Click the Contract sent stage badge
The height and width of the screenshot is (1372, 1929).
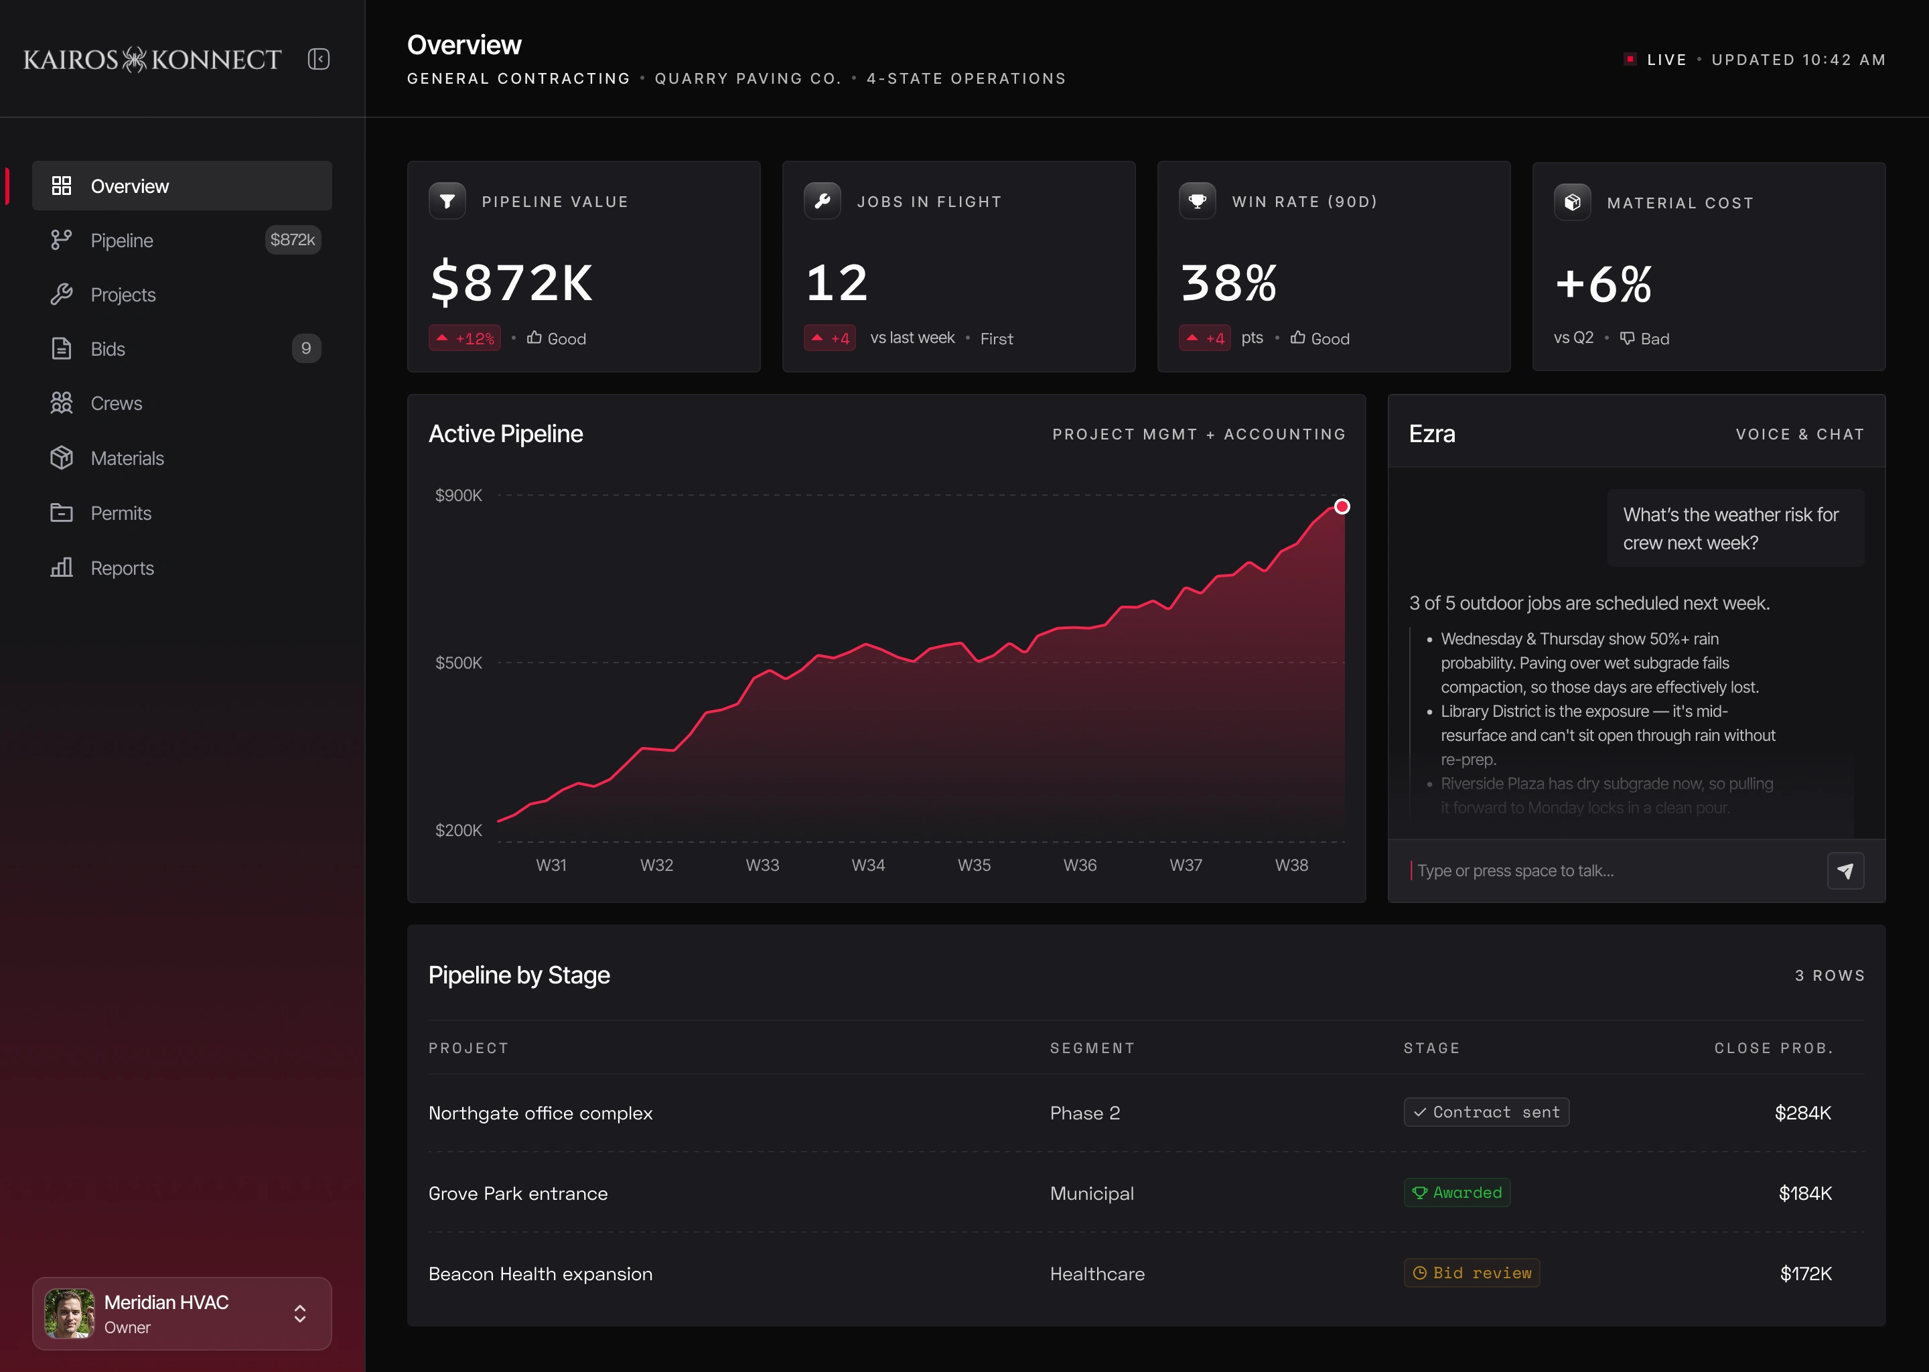(x=1486, y=1112)
